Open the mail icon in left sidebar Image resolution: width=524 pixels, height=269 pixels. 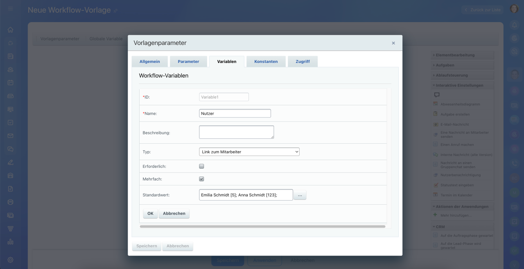tap(10, 136)
